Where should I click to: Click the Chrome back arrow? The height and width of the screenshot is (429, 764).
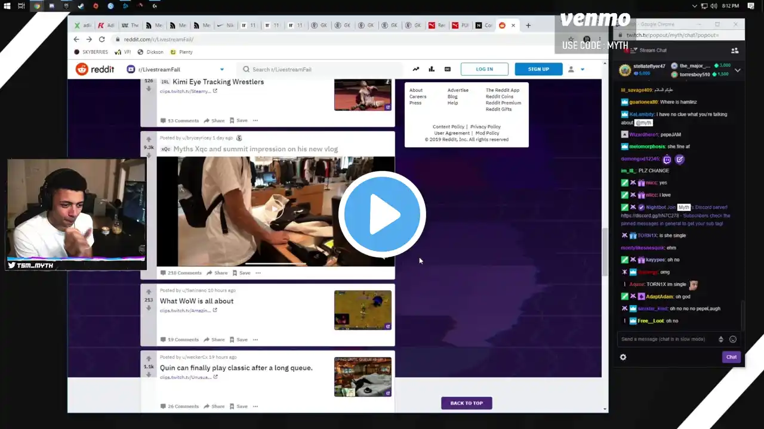tap(76, 39)
